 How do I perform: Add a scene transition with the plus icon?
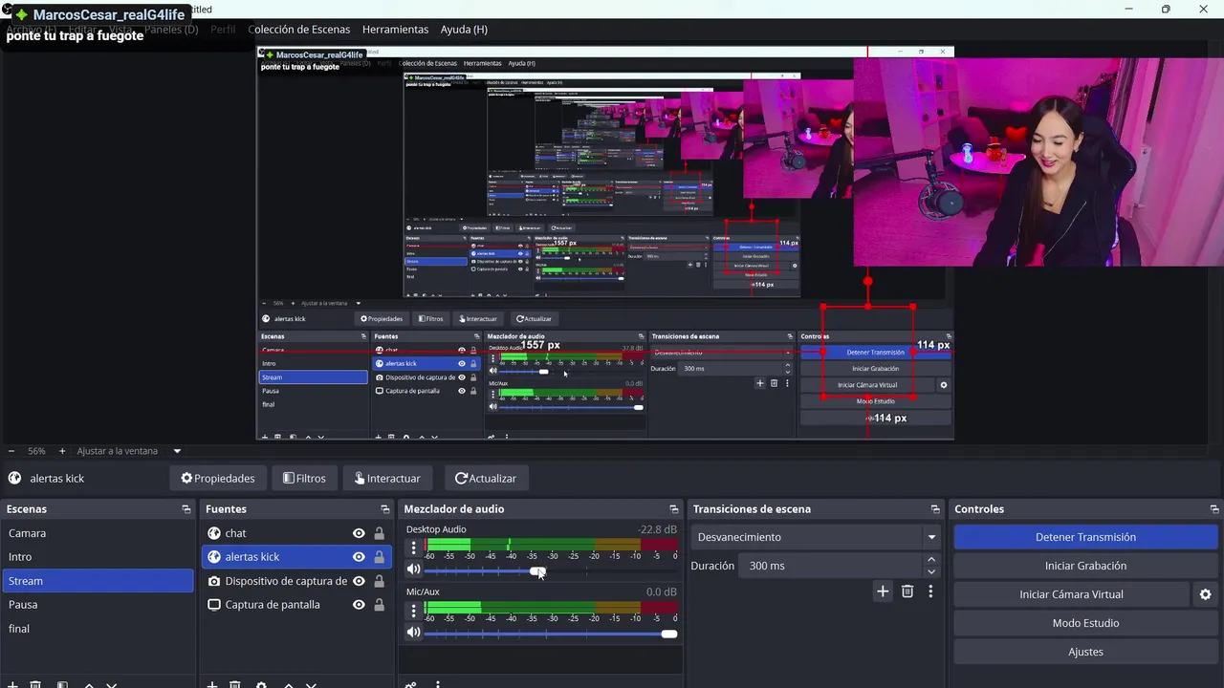tap(883, 591)
